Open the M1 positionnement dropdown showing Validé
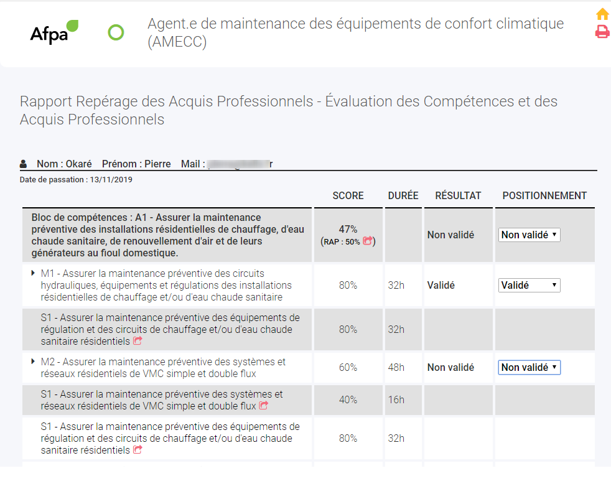 point(529,286)
